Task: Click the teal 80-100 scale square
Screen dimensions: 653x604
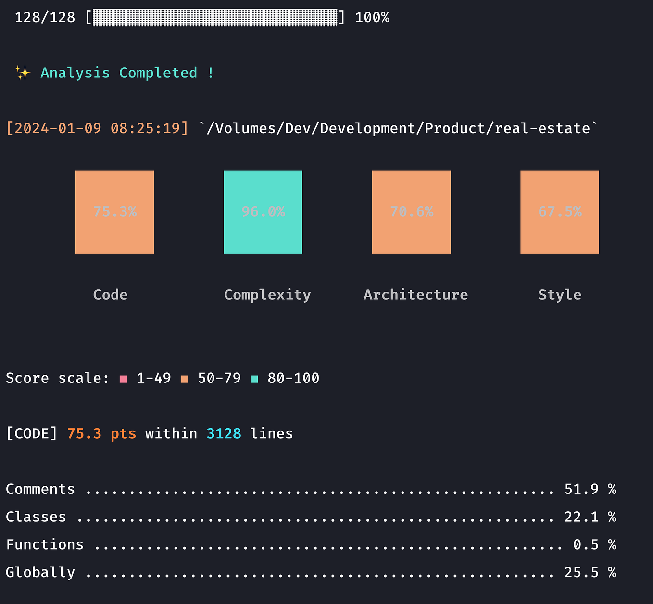Action: 254,379
